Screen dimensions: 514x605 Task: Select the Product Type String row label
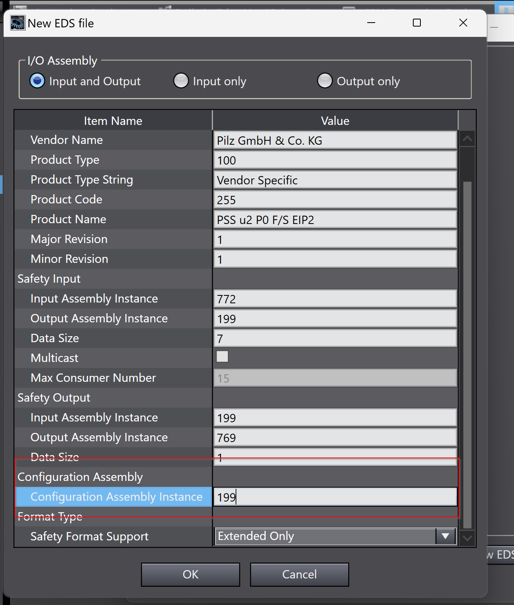[x=82, y=180]
